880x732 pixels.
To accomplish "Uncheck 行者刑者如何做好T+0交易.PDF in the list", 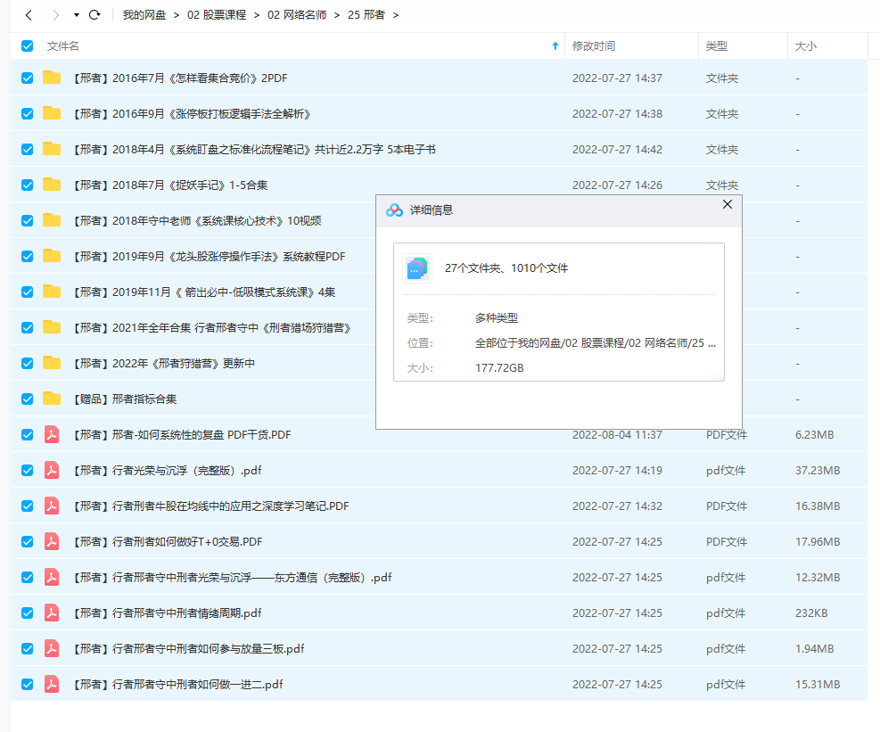I will [26, 541].
